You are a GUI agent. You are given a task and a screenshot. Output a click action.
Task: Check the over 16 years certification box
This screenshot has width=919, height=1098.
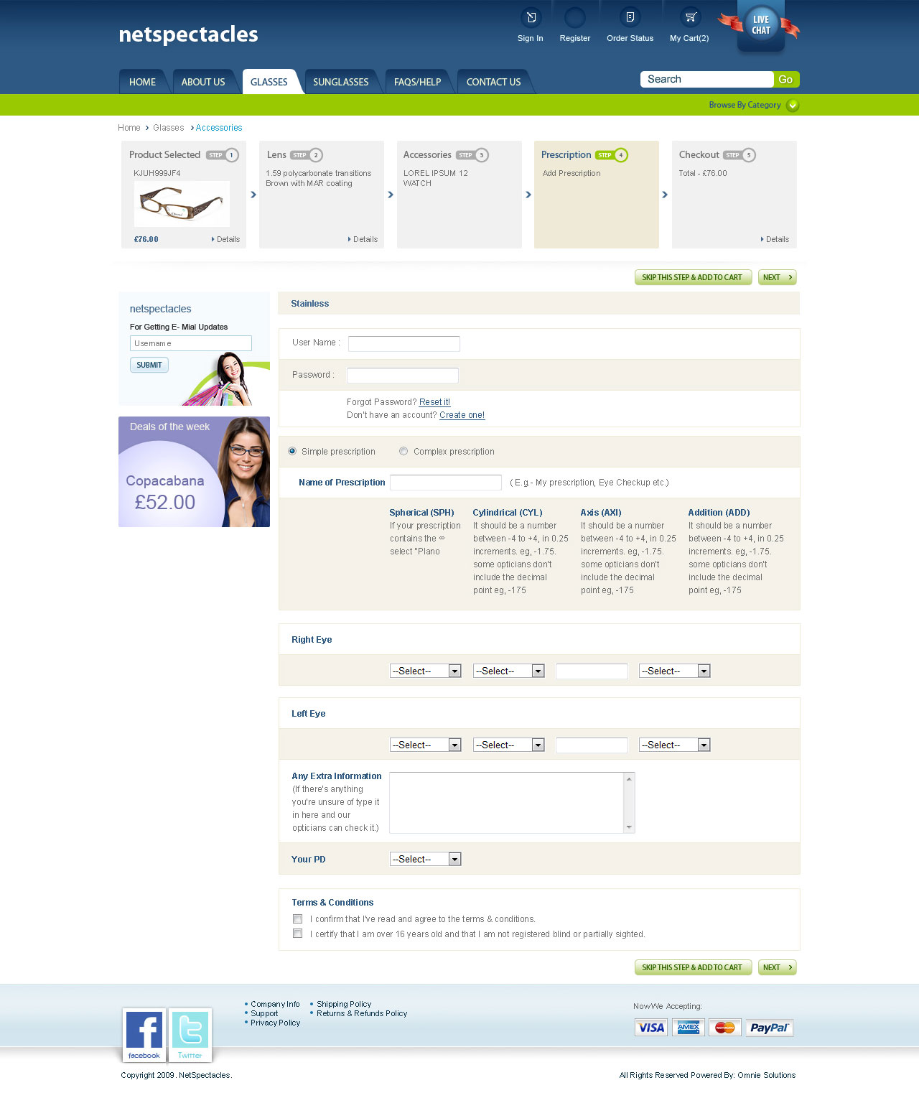point(297,934)
